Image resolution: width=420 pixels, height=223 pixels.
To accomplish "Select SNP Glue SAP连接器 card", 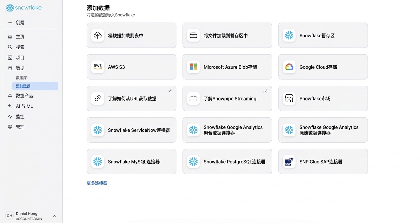I will coord(323,161).
